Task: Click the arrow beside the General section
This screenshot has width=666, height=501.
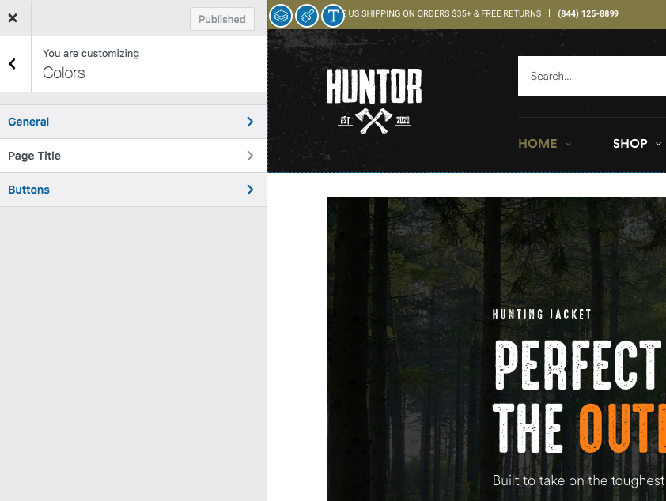Action: click(250, 122)
